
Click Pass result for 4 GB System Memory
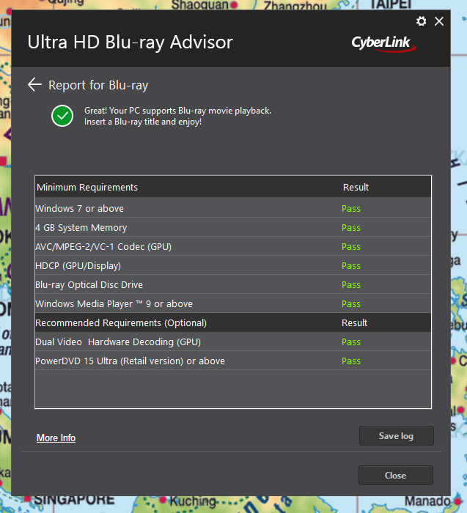click(351, 228)
